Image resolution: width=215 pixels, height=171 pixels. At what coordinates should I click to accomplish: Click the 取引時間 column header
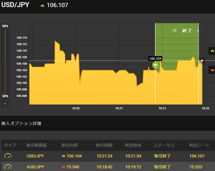click(104, 145)
